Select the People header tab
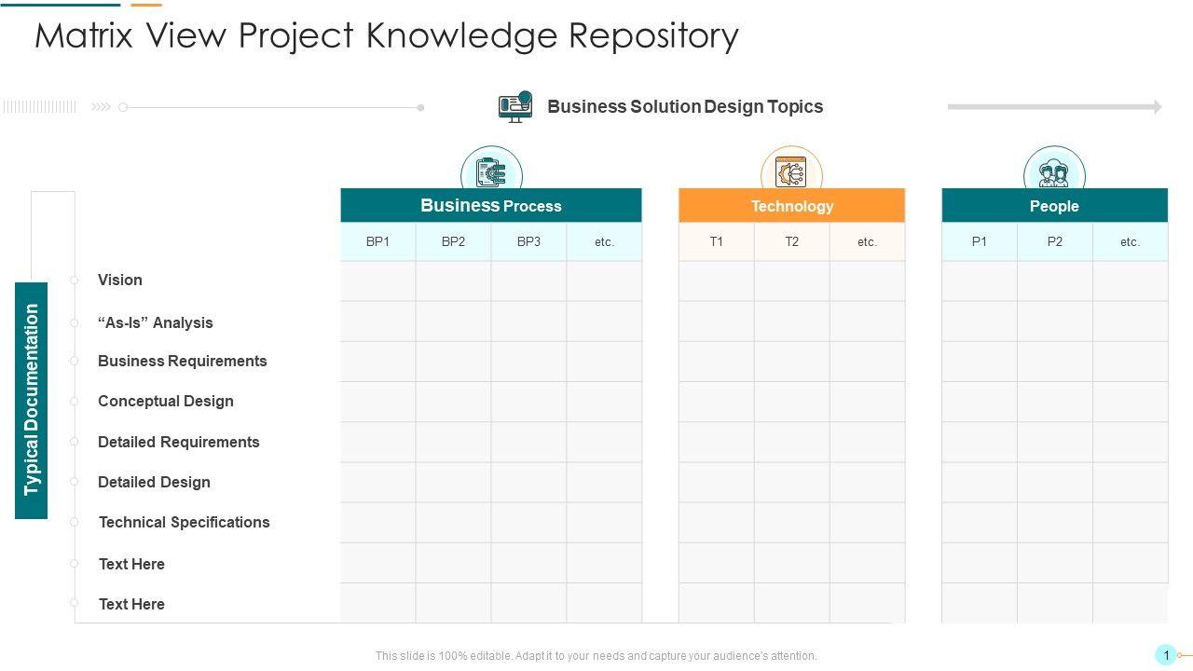 click(1054, 206)
